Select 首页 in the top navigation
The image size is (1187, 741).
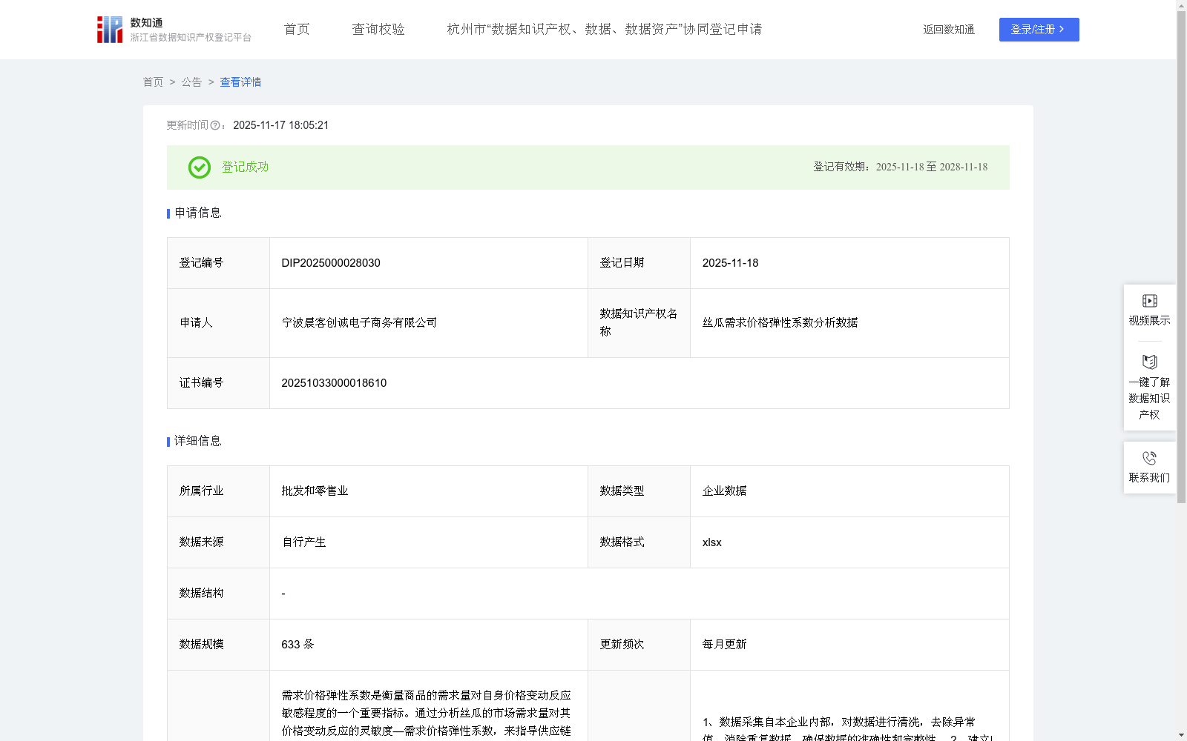[x=296, y=29]
